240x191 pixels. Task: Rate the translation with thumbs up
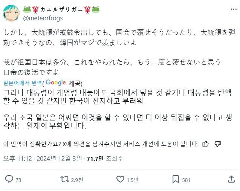tap(206, 144)
